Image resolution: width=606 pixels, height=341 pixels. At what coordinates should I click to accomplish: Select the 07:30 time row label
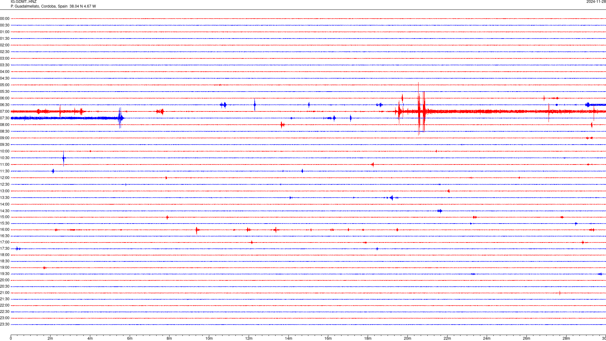pyautogui.click(x=5, y=118)
